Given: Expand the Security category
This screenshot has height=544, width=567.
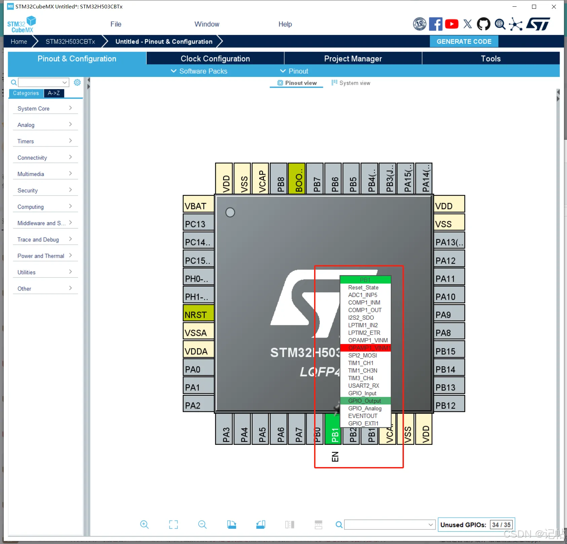Looking at the screenshot, I should 45,191.
